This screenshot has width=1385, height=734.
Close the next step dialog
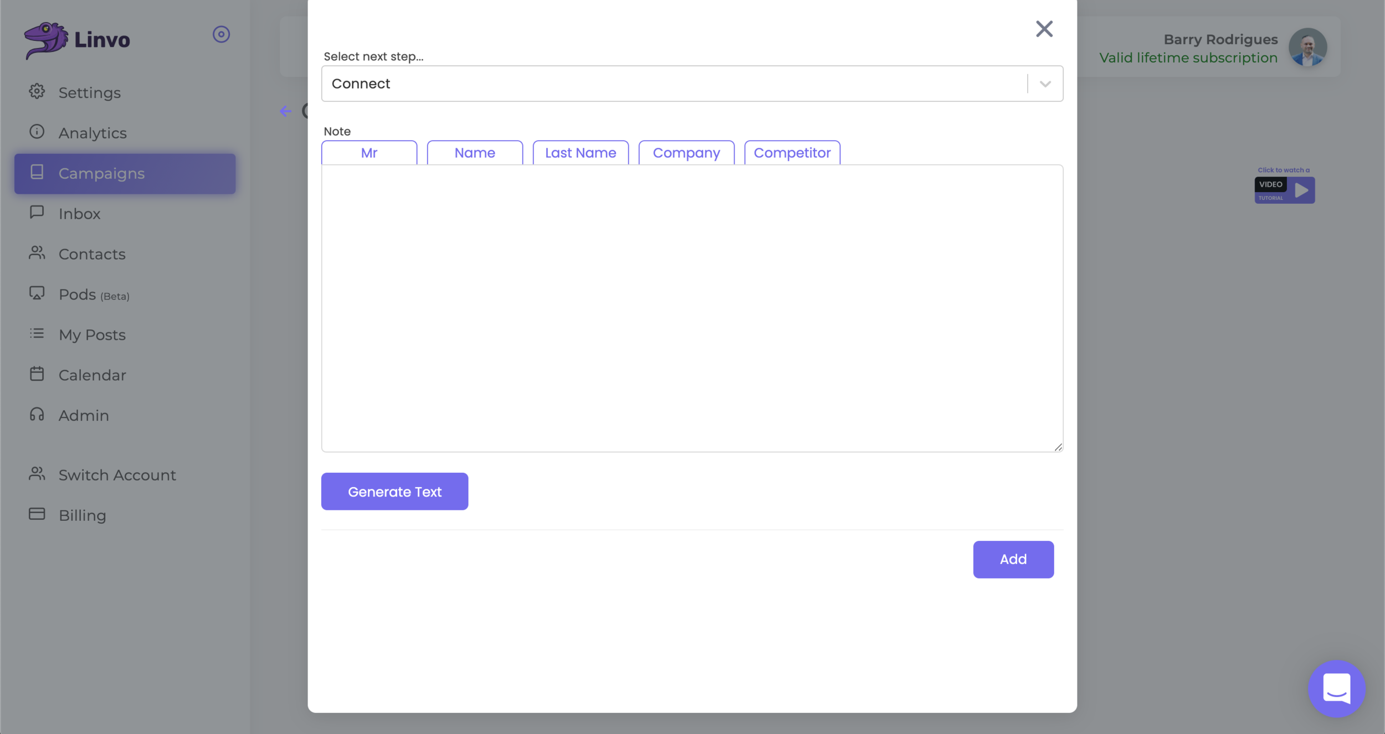click(x=1044, y=29)
